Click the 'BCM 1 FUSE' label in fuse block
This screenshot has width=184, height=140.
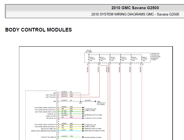(103, 58)
